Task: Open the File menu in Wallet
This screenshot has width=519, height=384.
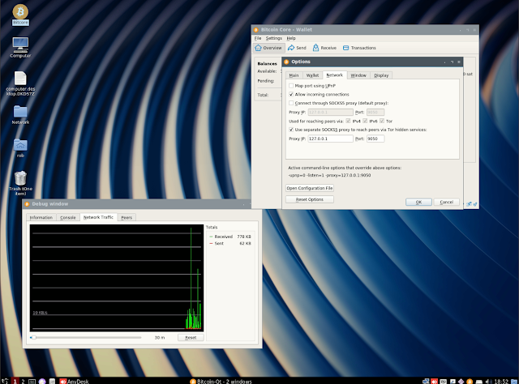Action: tap(258, 38)
